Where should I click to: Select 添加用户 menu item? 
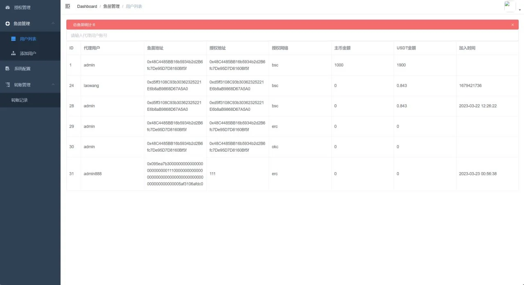coord(28,54)
